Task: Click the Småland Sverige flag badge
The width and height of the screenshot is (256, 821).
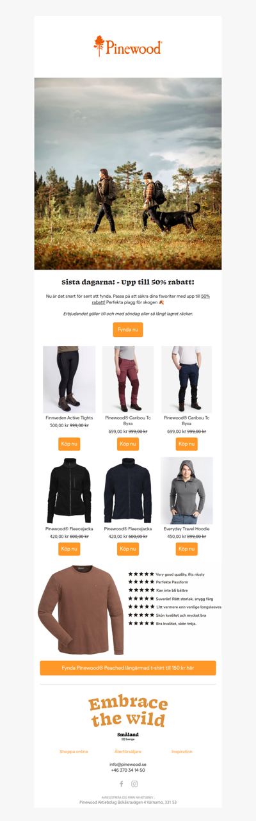Action: tap(128, 736)
